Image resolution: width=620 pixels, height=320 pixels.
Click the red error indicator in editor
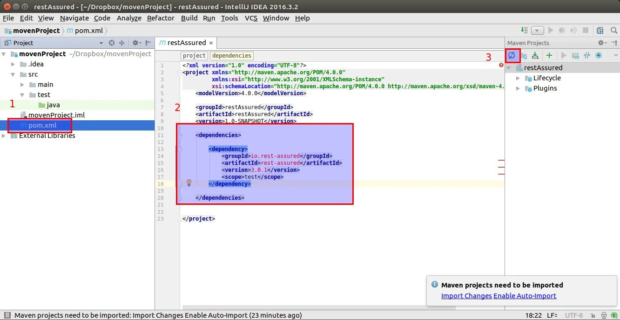501,65
